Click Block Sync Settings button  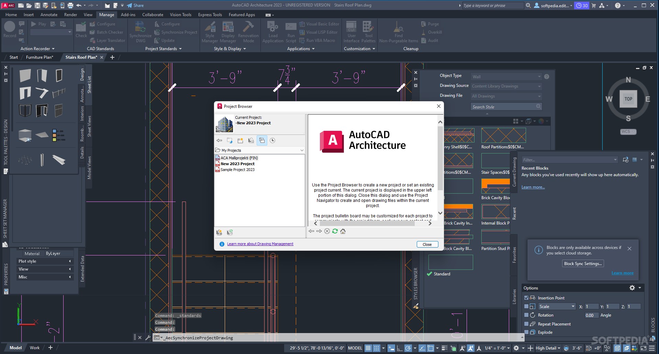pyautogui.click(x=583, y=263)
